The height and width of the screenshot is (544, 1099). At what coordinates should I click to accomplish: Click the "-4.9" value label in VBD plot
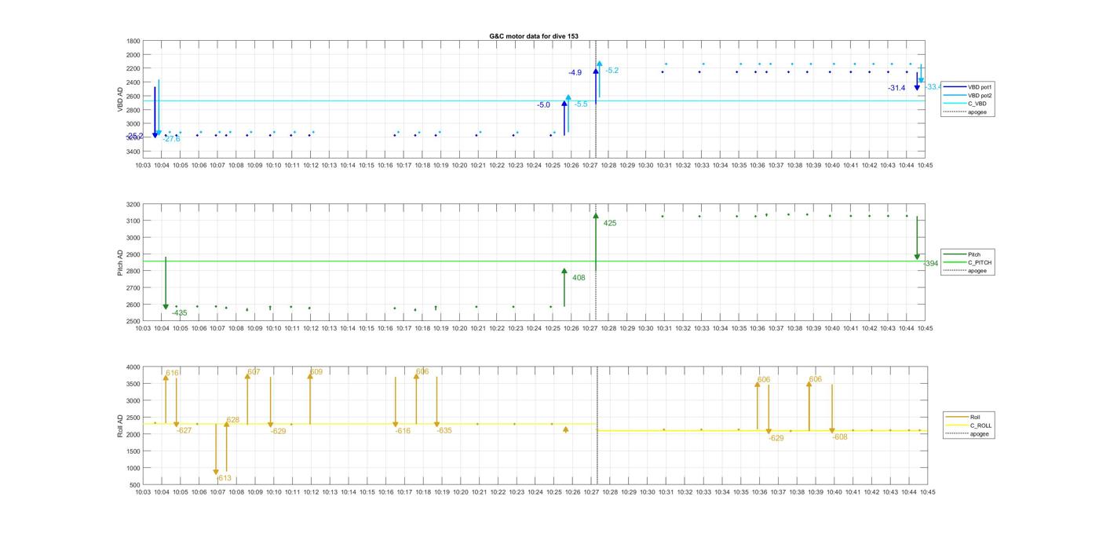click(x=575, y=72)
